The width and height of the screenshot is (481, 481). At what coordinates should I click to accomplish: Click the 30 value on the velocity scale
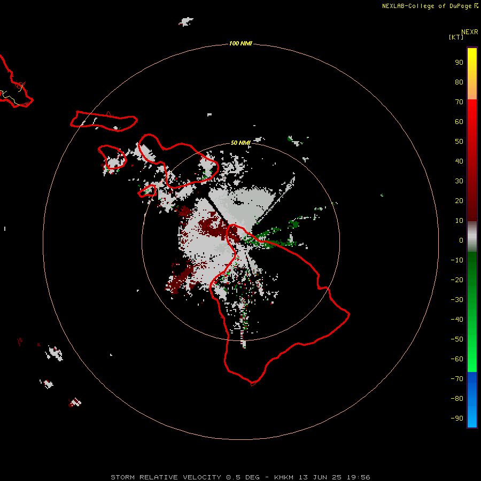(x=459, y=181)
